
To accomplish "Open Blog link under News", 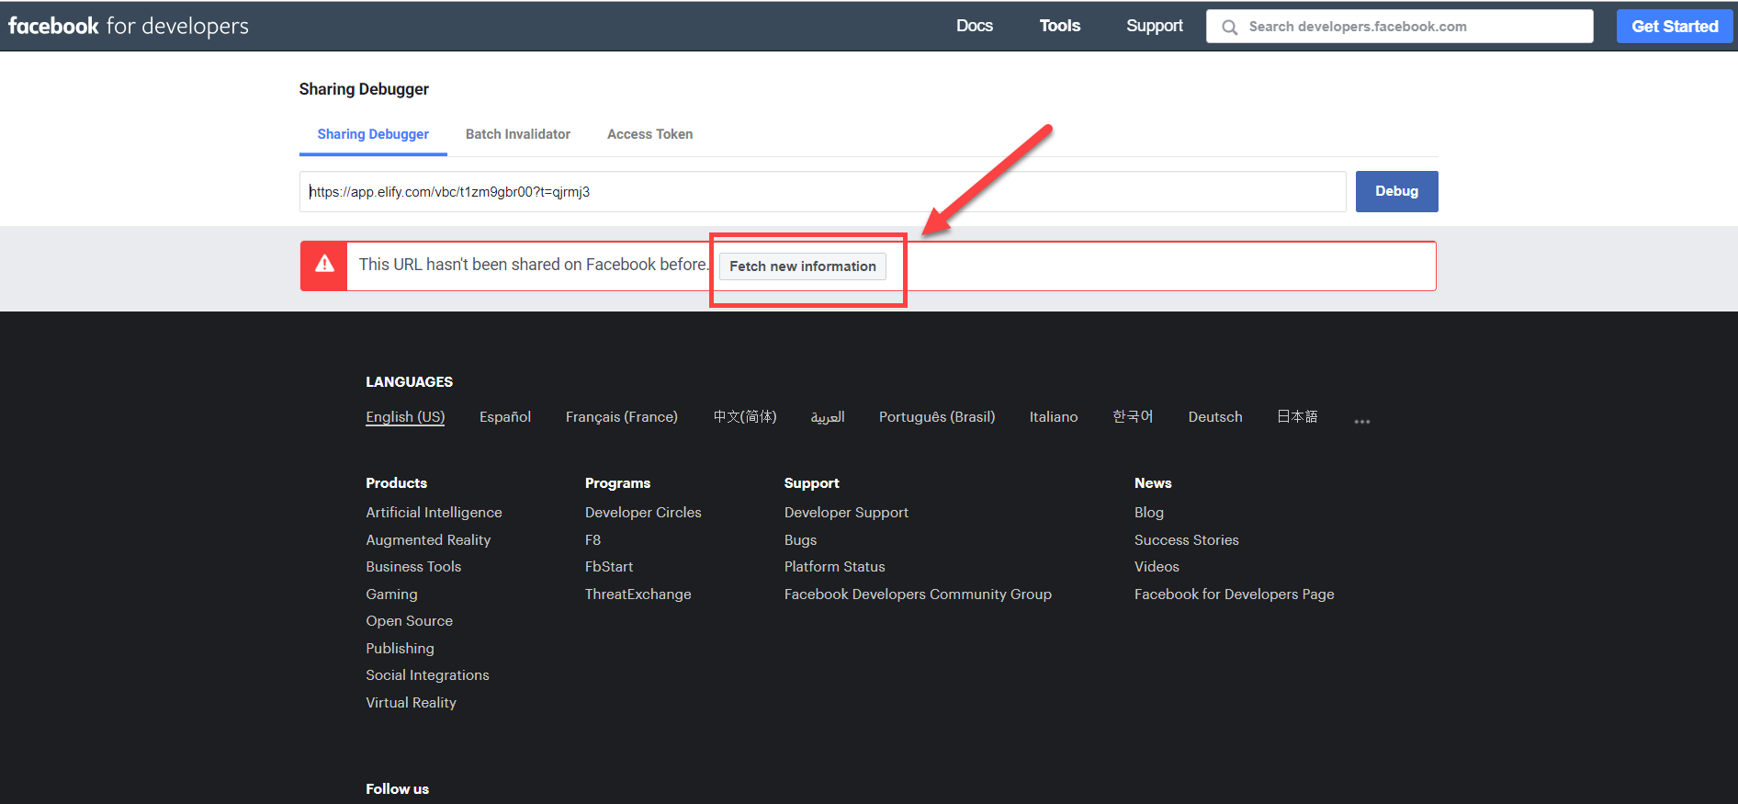I will click(x=1148, y=513).
